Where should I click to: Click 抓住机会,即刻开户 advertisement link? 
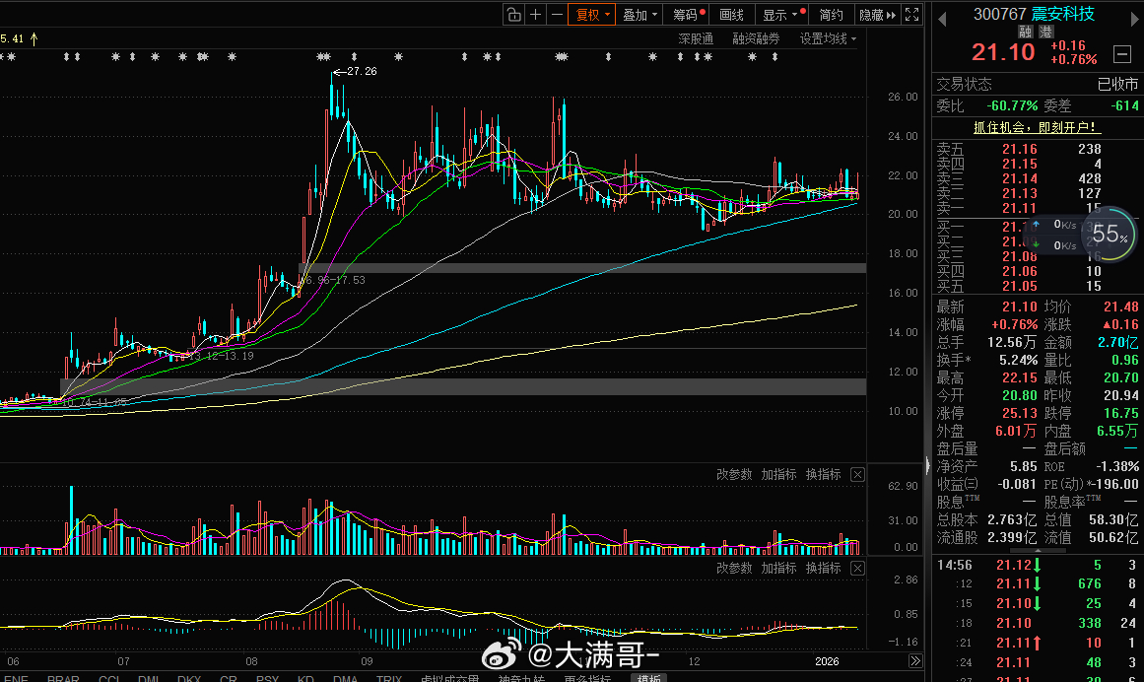(1037, 127)
